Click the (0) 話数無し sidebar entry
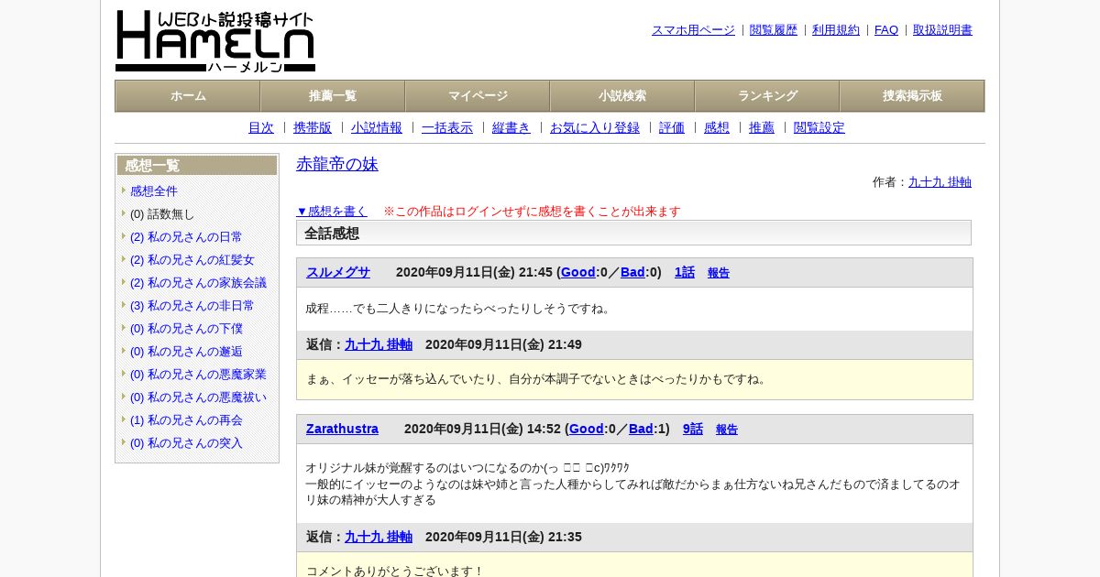Screen dimensions: 1100x577 click(x=162, y=213)
